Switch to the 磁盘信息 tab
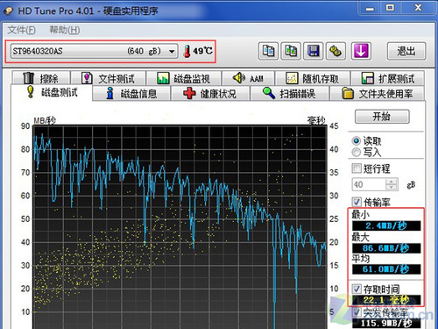 pos(131,93)
